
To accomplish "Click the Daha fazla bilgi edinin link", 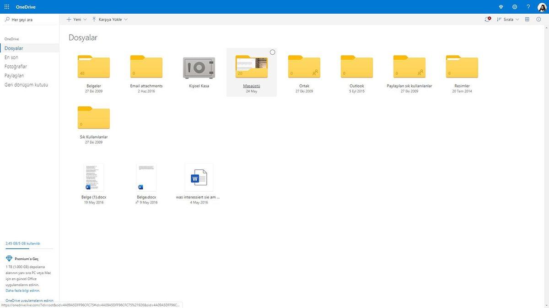I will pos(22,290).
